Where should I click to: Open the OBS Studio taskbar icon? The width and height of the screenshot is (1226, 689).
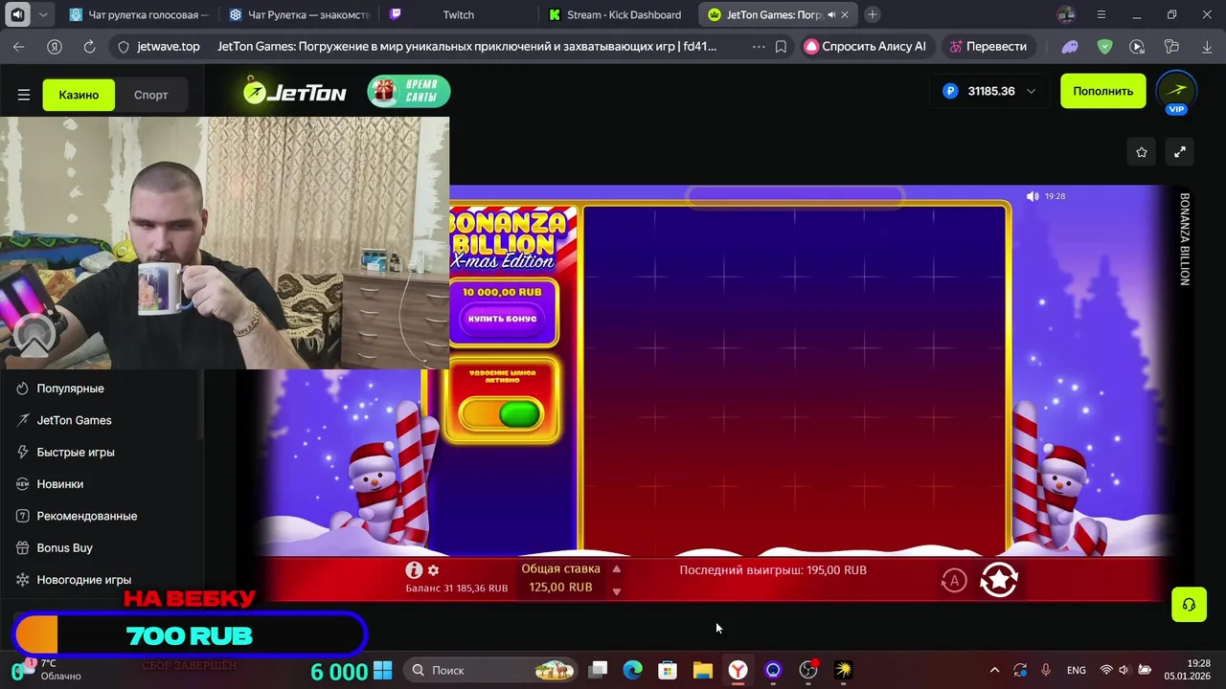pyautogui.click(x=808, y=670)
